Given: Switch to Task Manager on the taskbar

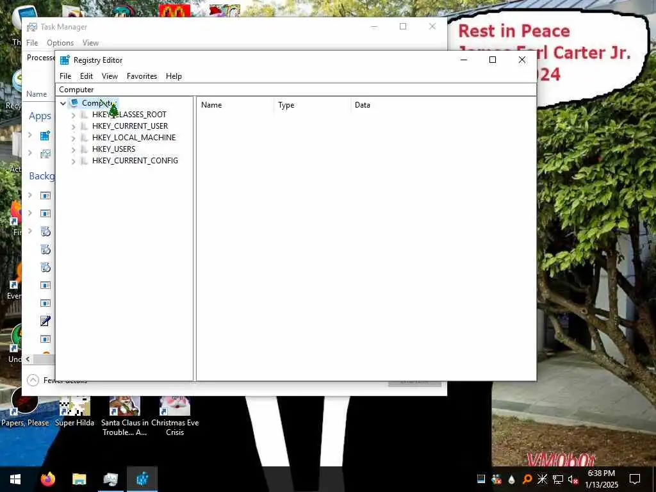Looking at the screenshot, I should (111, 479).
